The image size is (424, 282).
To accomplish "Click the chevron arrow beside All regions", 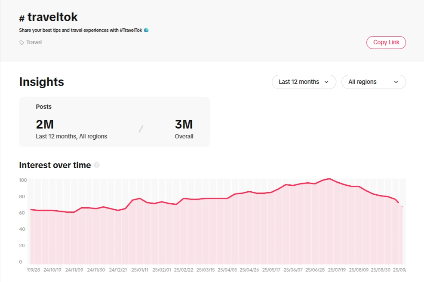I will [396, 82].
